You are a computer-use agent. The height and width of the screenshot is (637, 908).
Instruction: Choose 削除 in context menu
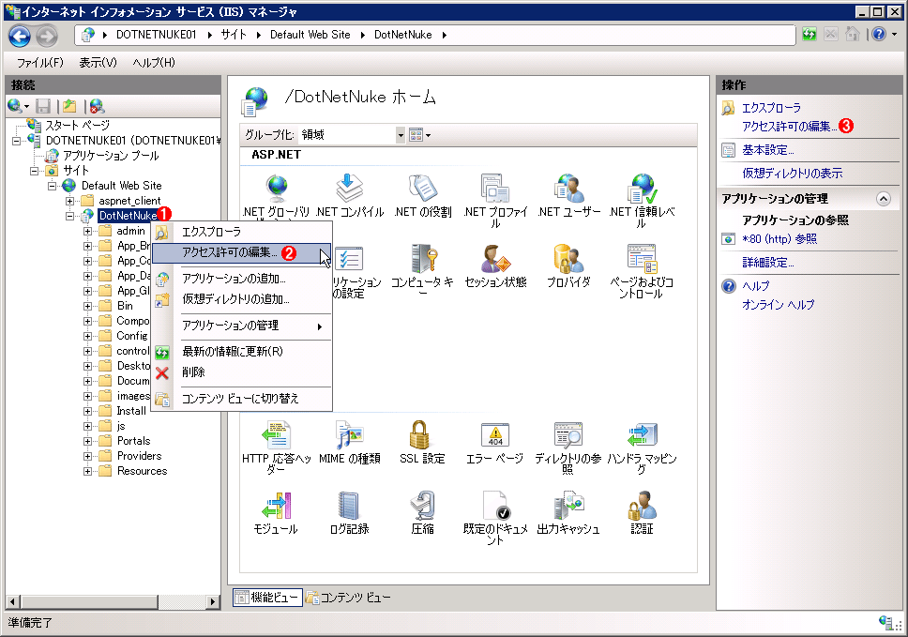click(241, 372)
